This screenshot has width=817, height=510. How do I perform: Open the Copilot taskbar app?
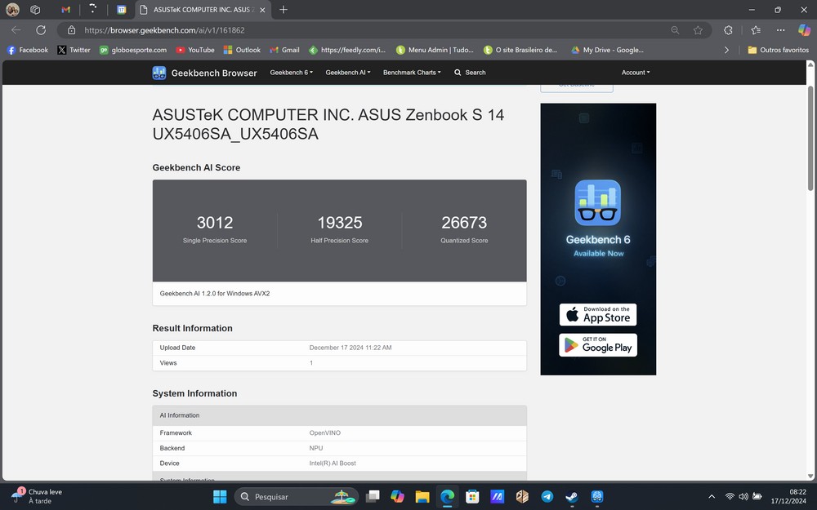point(398,496)
